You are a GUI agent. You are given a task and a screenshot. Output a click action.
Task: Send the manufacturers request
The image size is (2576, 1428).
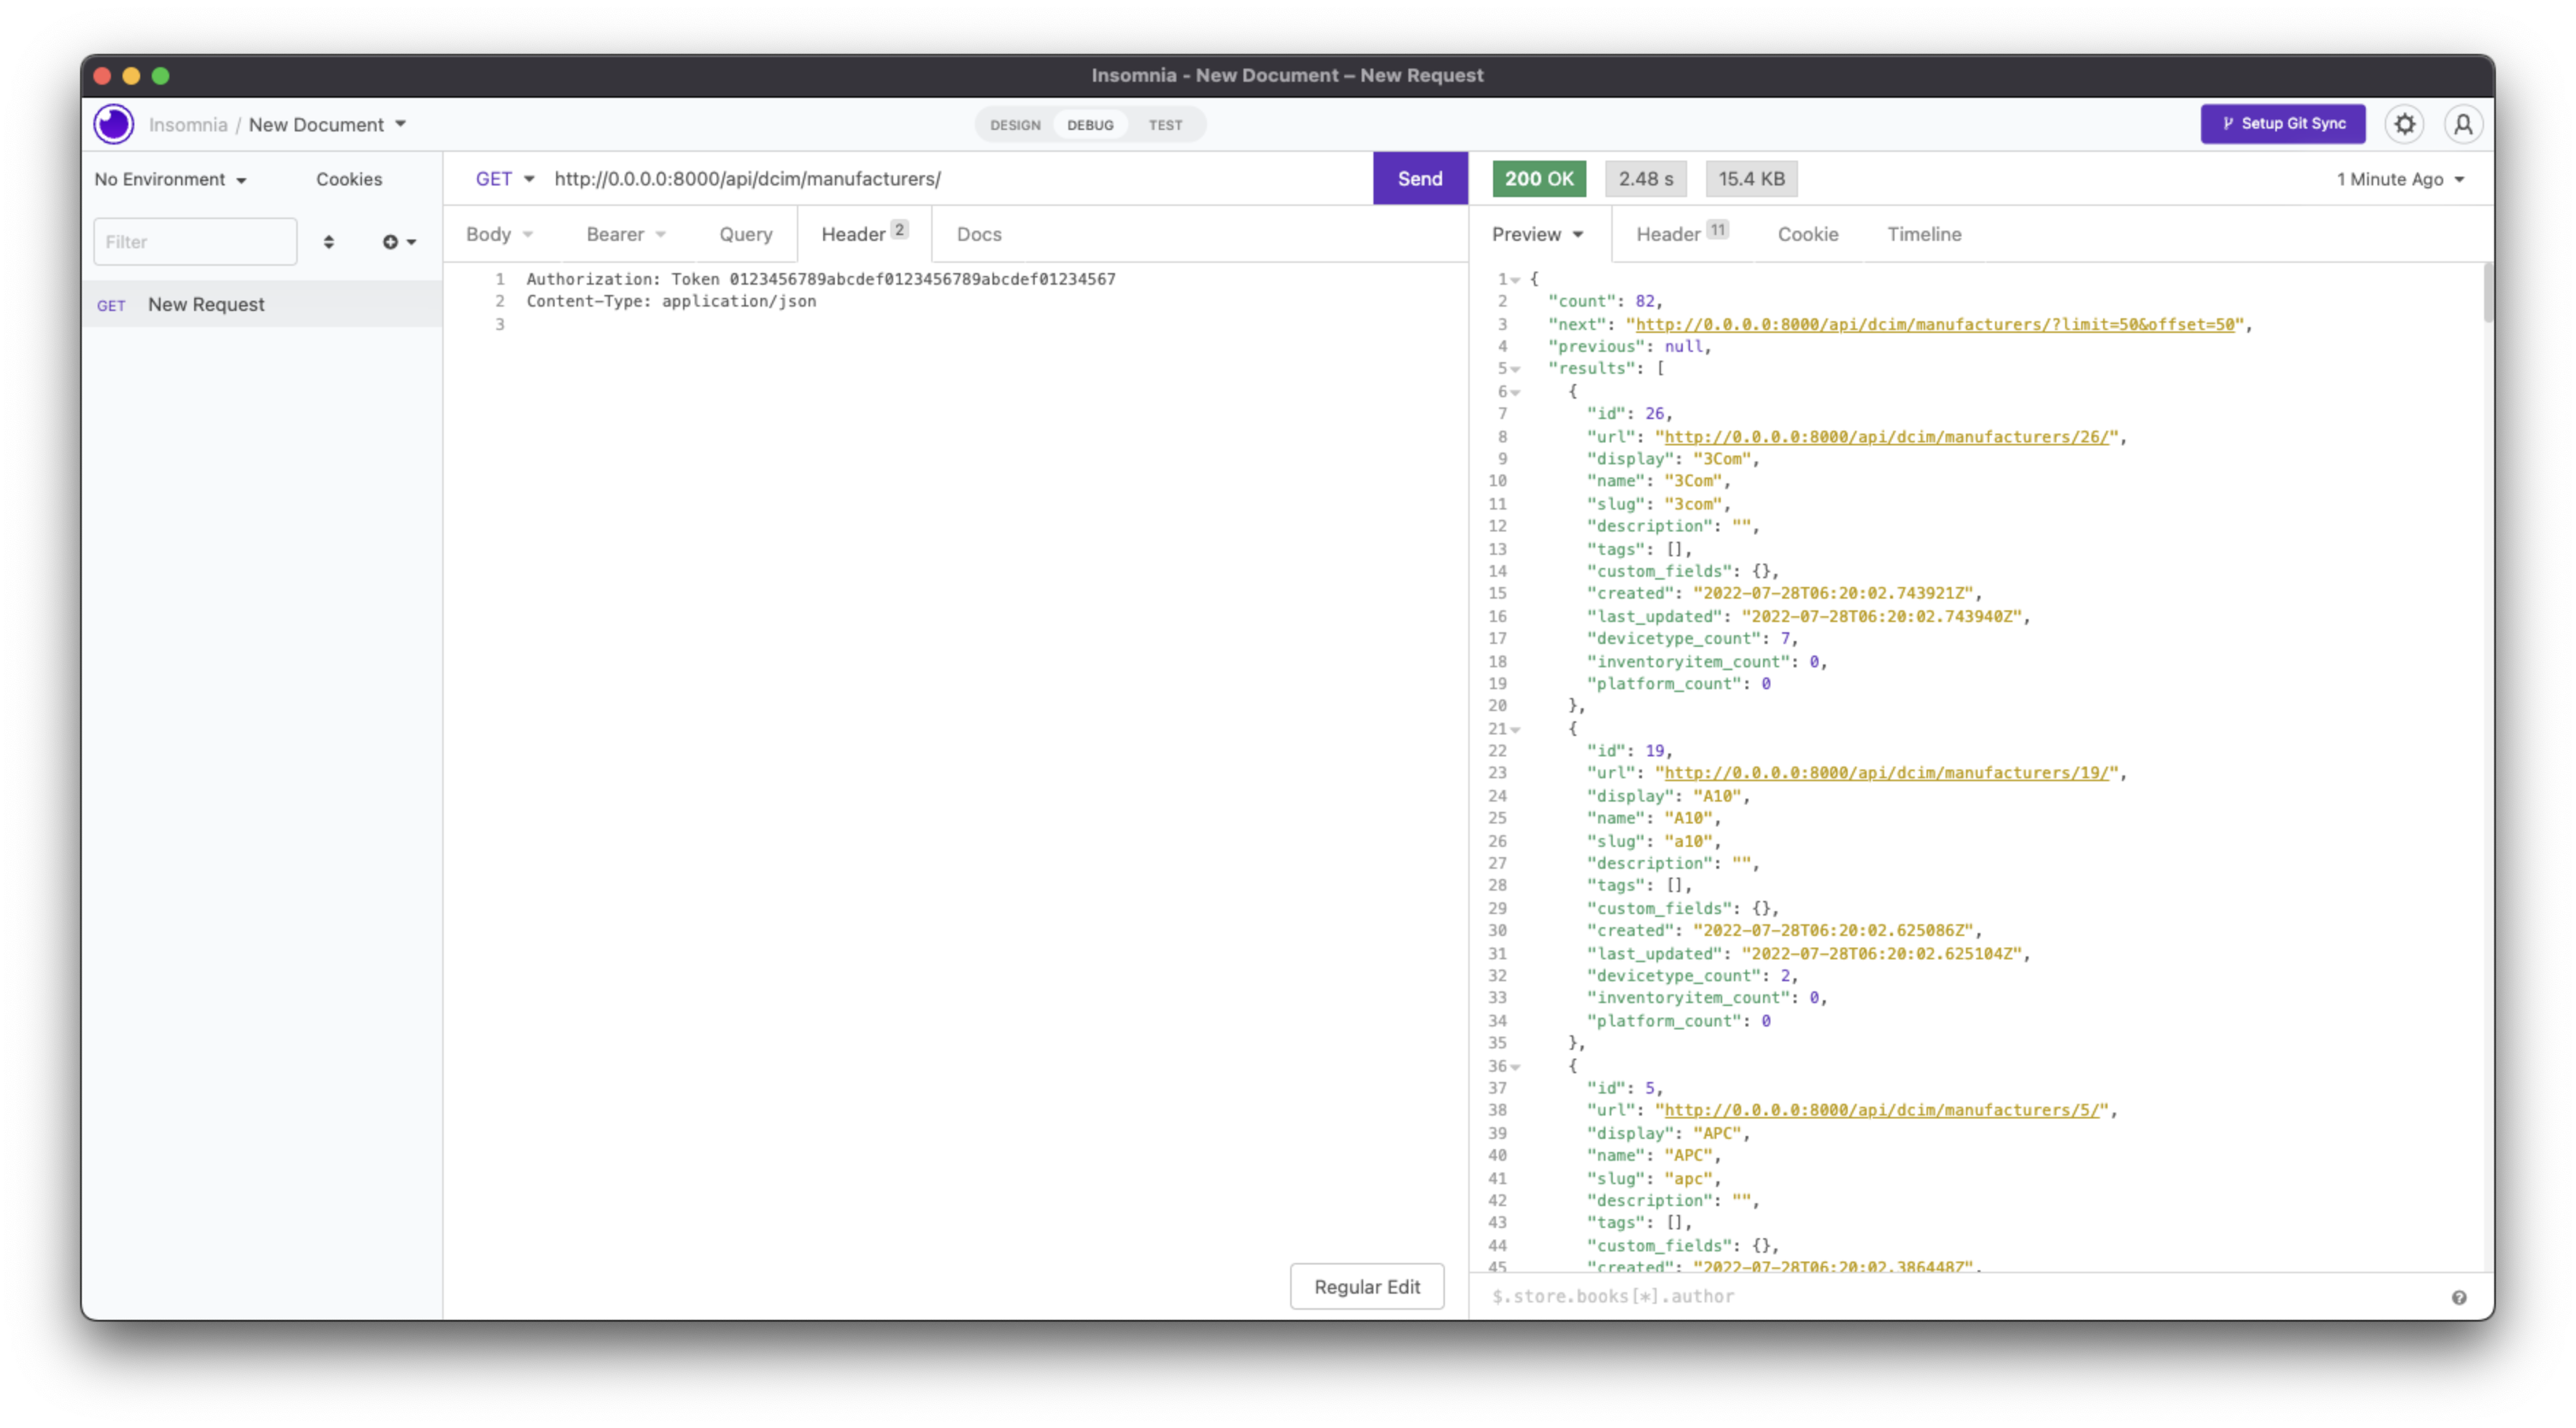coord(1419,178)
